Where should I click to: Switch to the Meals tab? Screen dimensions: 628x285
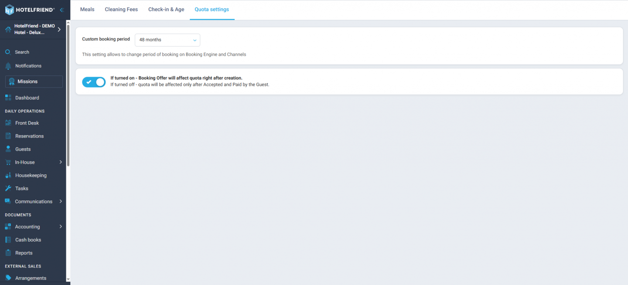point(87,10)
